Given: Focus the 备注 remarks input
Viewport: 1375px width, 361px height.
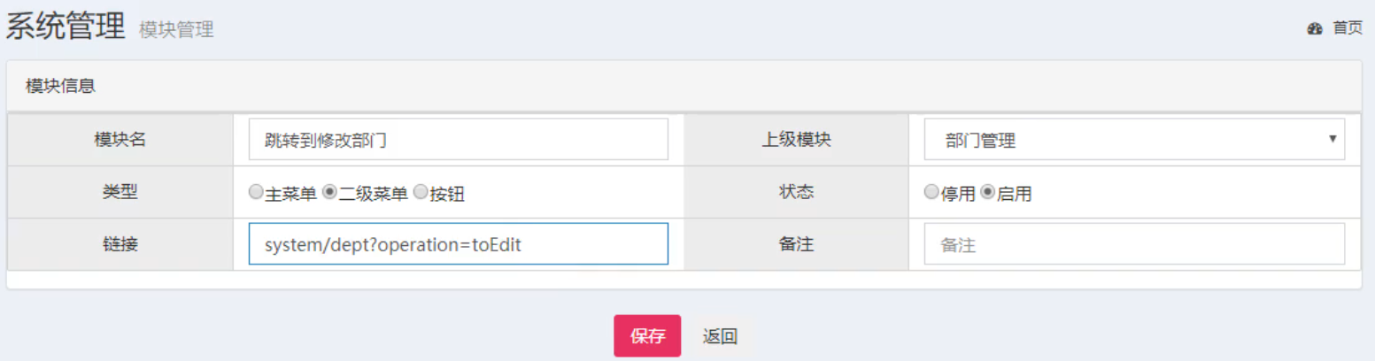Looking at the screenshot, I should 1133,244.
